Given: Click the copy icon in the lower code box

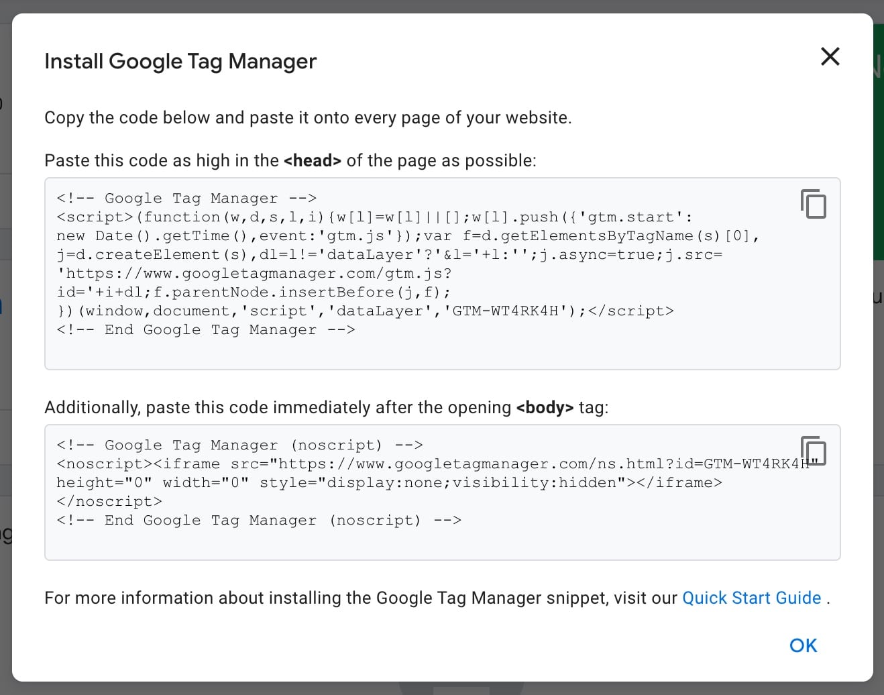Looking at the screenshot, I should coord(814,450).
